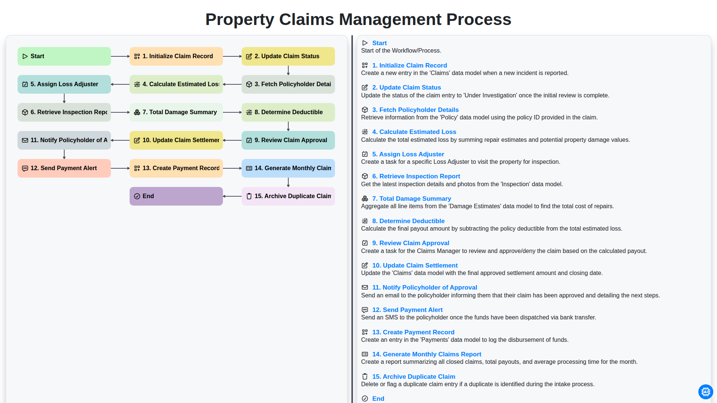Open the 1. Initialize Claim Record link
717x403 pixels.
coord(410,65)
